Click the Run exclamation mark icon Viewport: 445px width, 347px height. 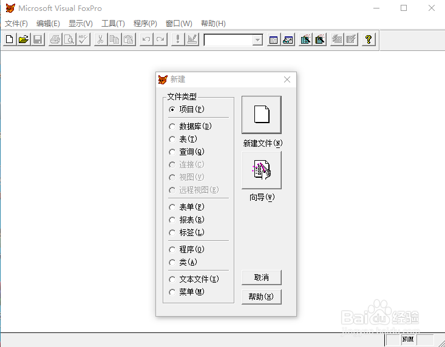click(178, 39)
